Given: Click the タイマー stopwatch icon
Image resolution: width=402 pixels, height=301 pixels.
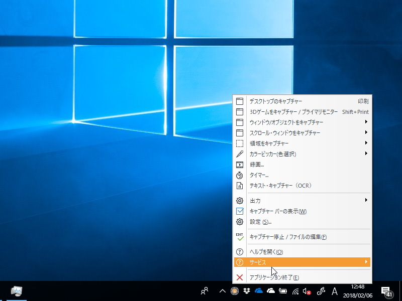Looking at the screenshot, I should point(240,175).
